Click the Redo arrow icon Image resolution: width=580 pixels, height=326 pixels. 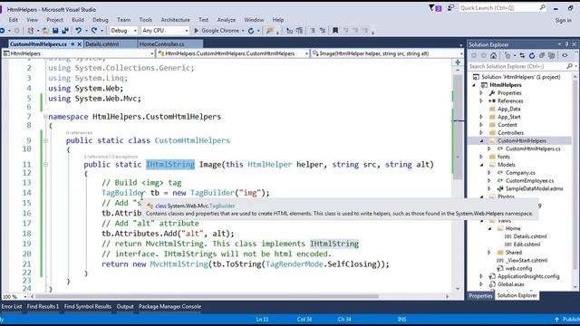click(94, 31)
